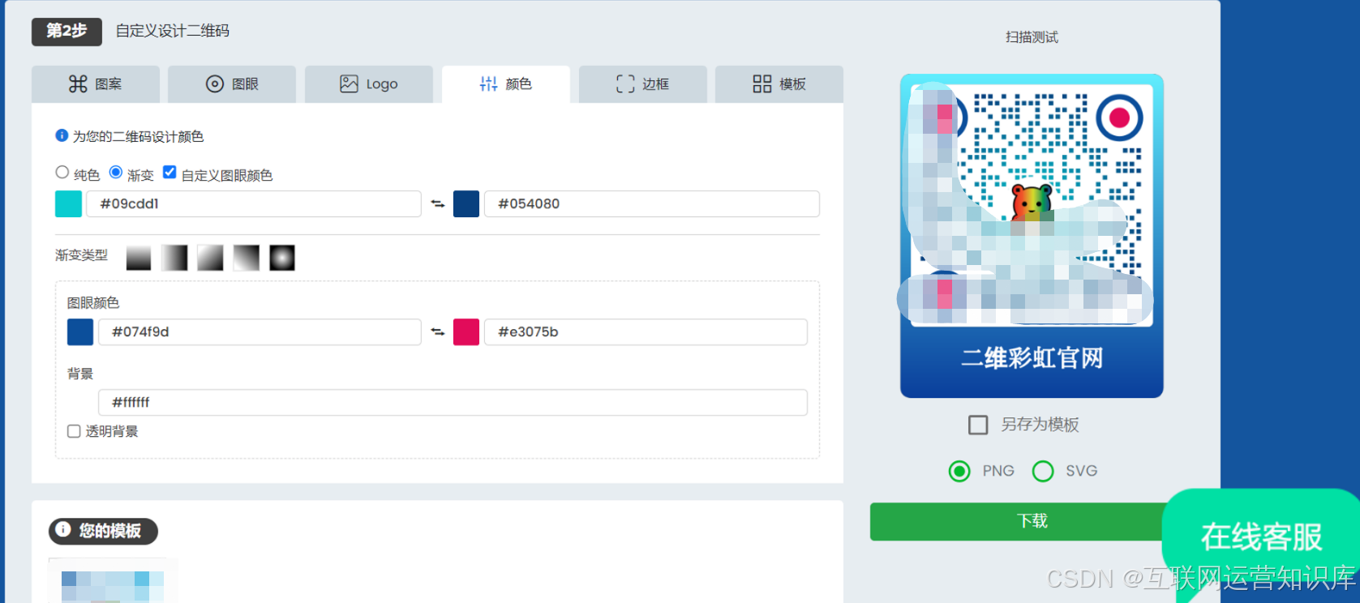Screen dimensions: 1360x603
Task: Choose the radial gradient type
Action: (282, 258)
